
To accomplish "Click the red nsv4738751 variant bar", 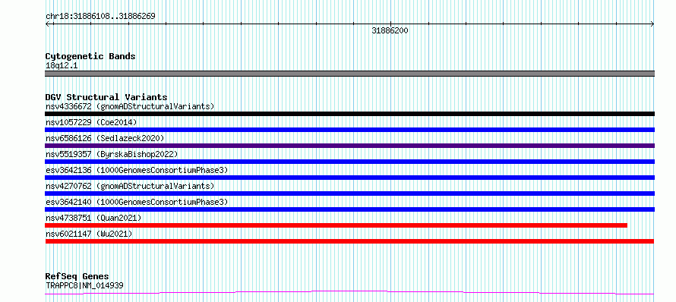I will click(336, 225).
